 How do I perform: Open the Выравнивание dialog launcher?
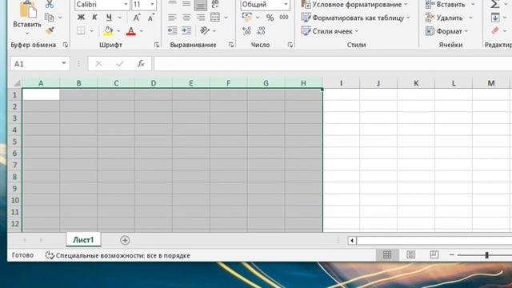231,45
